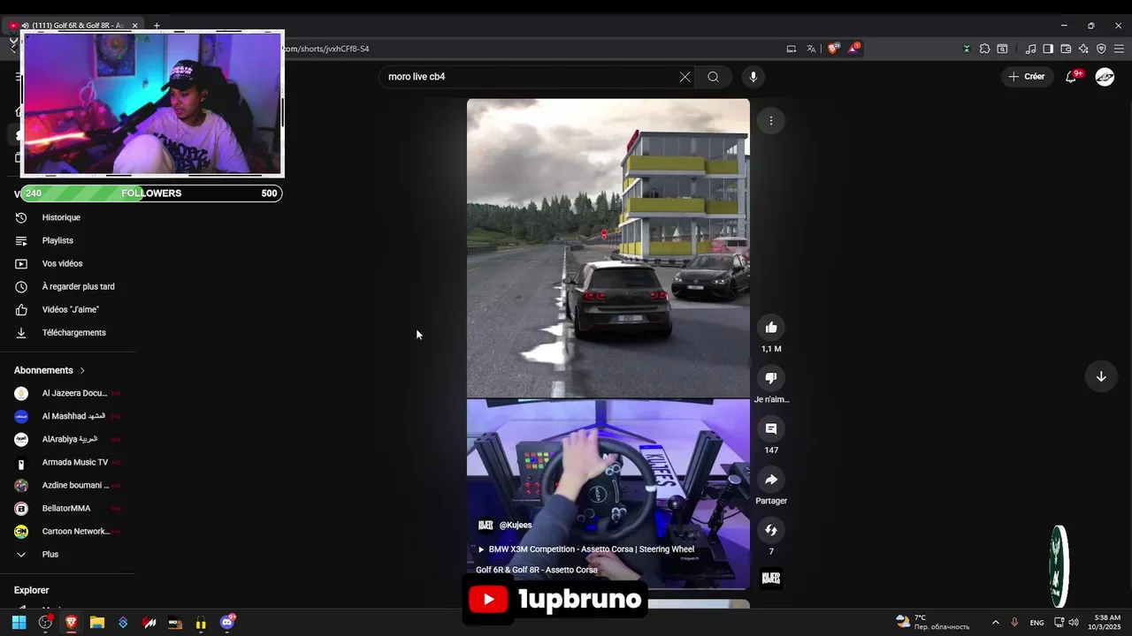Click the Créer button
Viewport: 1132px width, 636px height.
[1027, 77]
